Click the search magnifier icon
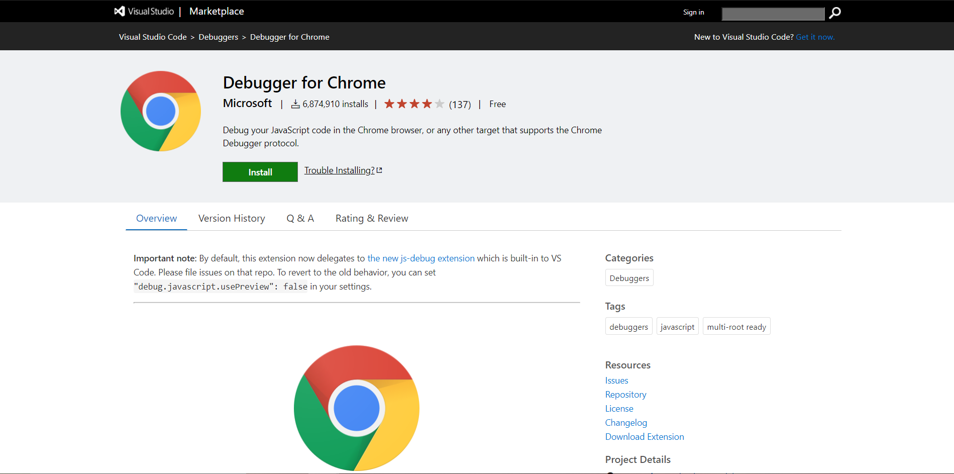Screen dimensions: 954x474 pyautogui.click(x=835, y=13)
